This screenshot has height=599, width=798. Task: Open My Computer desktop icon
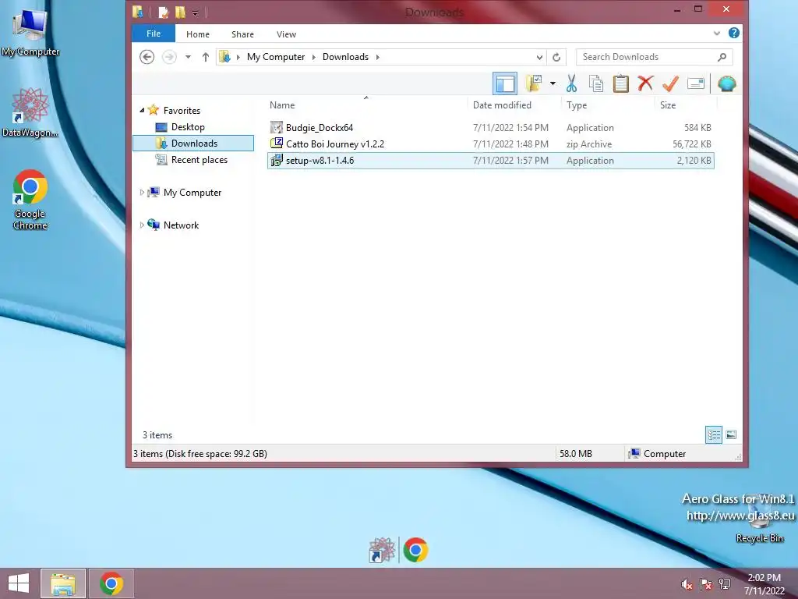30,31
